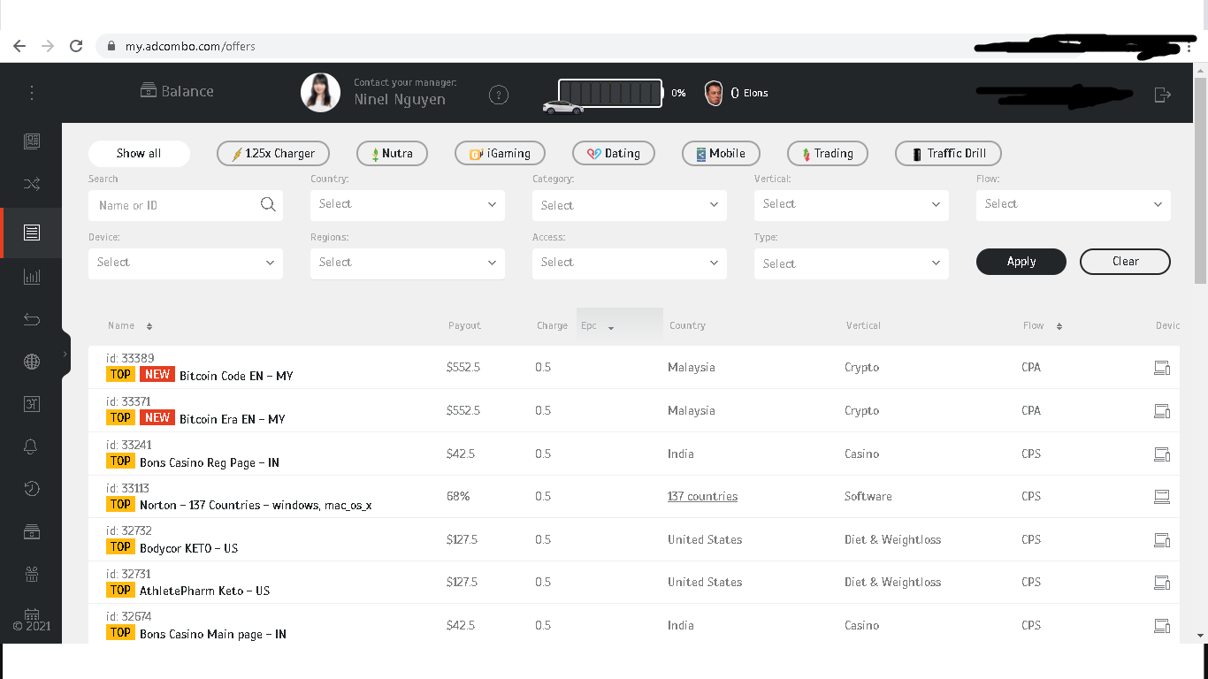This screenshot has width=1208, height=679.
Task: Click the id: 33371 label
Action: point(130,401)
